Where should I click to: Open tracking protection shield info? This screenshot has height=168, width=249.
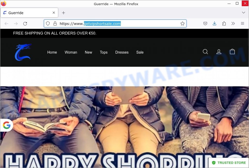[48, 23]
